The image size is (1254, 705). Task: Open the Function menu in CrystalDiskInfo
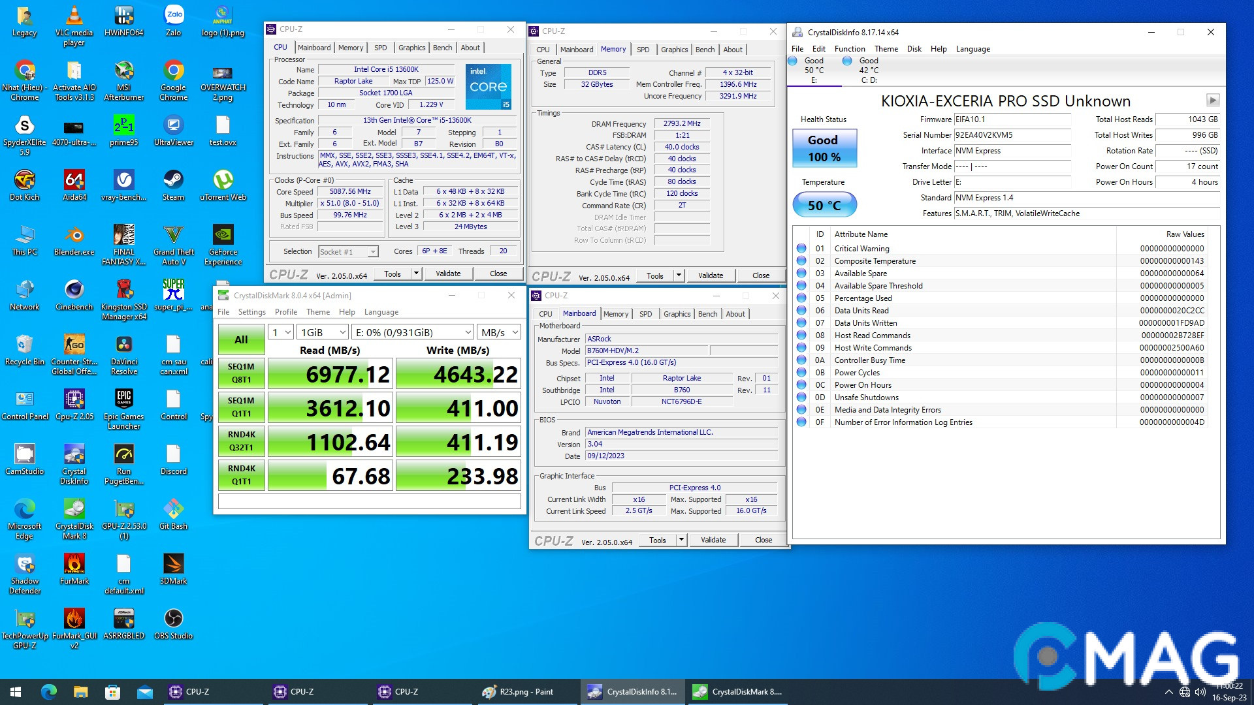tap(849, 49)
